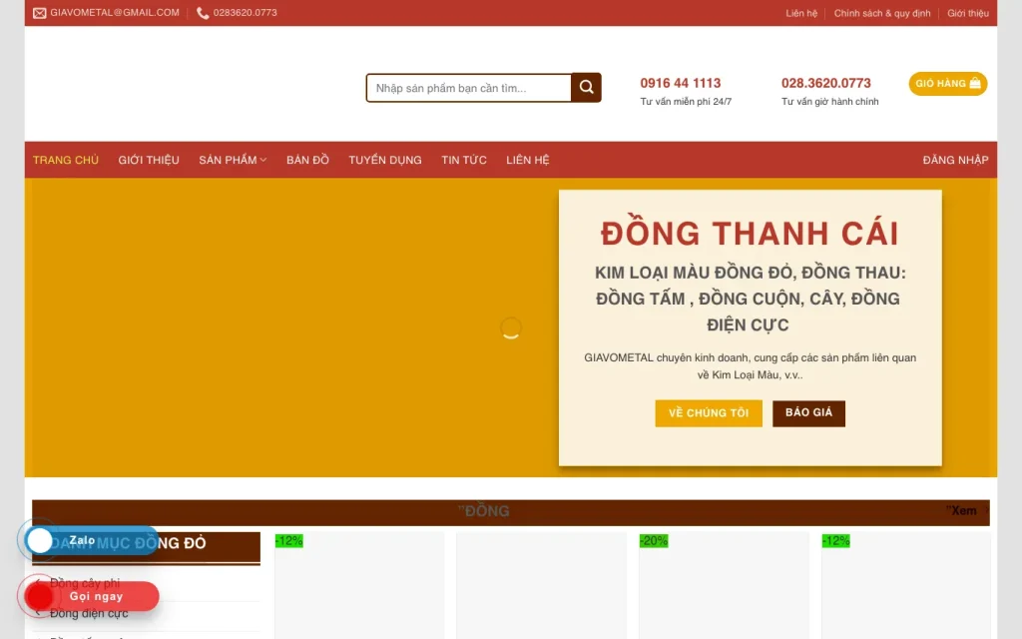Open the BẢN ĐỒ menu item

307,160
